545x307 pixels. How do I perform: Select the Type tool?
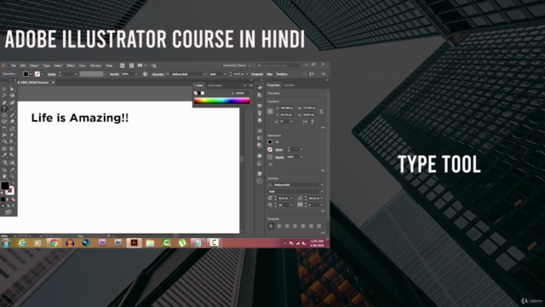[4, 108]
